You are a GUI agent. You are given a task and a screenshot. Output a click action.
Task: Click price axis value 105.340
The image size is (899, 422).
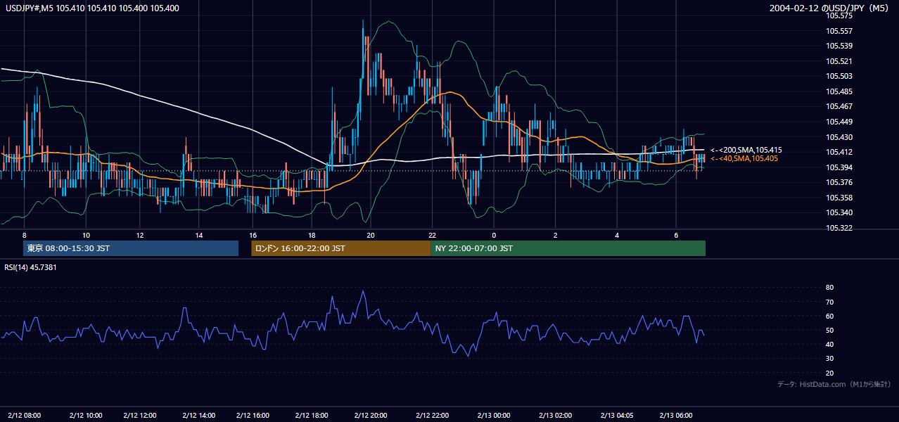point(839,212)
